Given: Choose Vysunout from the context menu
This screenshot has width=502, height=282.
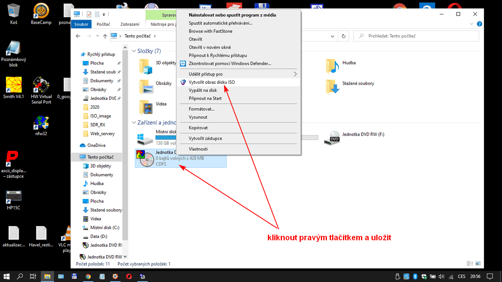Looking at the screenshot, I should [x=198, y=117].
